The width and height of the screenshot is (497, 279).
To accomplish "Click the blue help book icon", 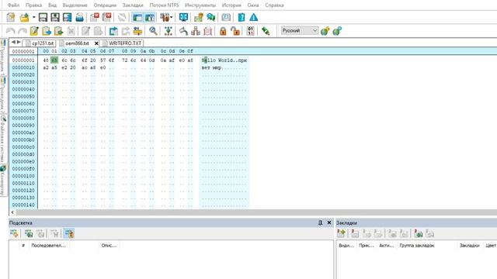I will click(x=242, y=17).
